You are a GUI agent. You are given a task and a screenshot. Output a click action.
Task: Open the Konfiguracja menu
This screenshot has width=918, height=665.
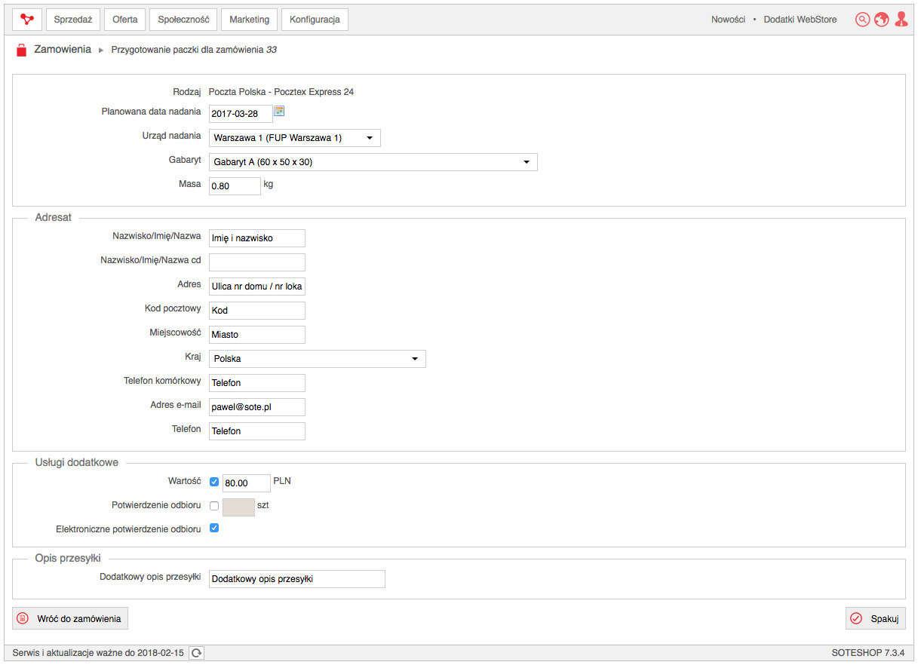[315, 20]
